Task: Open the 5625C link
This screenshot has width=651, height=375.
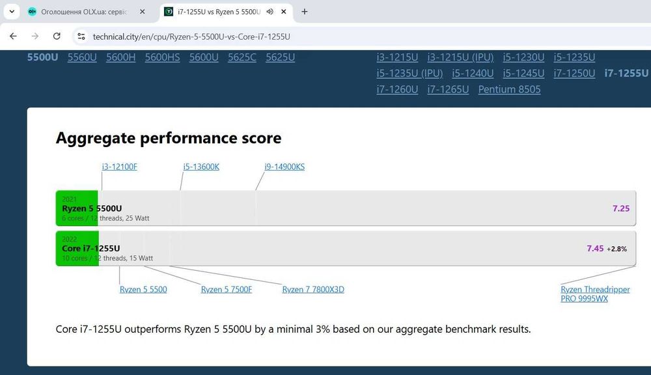Action: (x=242, y=57)
